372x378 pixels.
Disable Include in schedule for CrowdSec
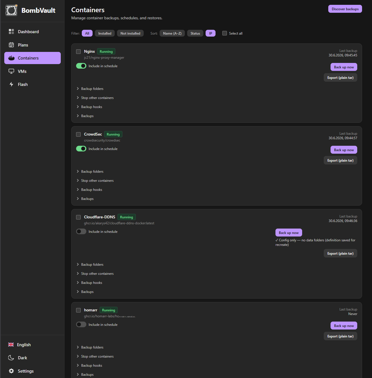click(81, 149)
